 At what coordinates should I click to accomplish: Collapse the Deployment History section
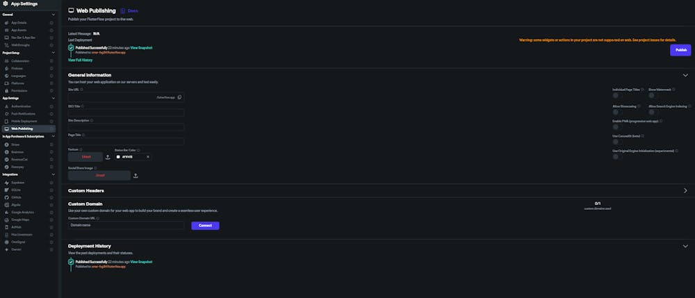point(685,246)
